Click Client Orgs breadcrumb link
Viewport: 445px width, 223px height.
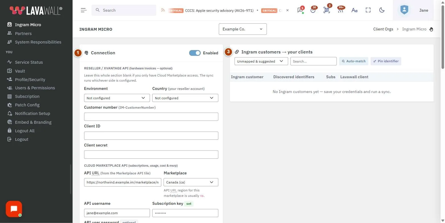(x=383, y=29)
